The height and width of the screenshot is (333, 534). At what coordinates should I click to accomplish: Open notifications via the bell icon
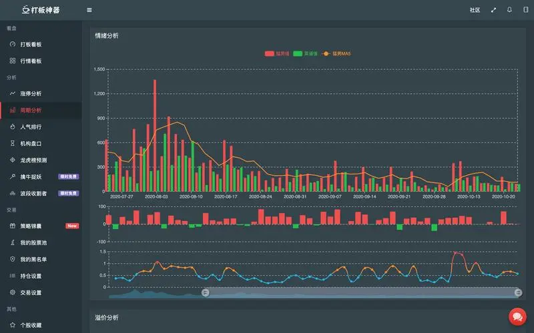point(510,10)
